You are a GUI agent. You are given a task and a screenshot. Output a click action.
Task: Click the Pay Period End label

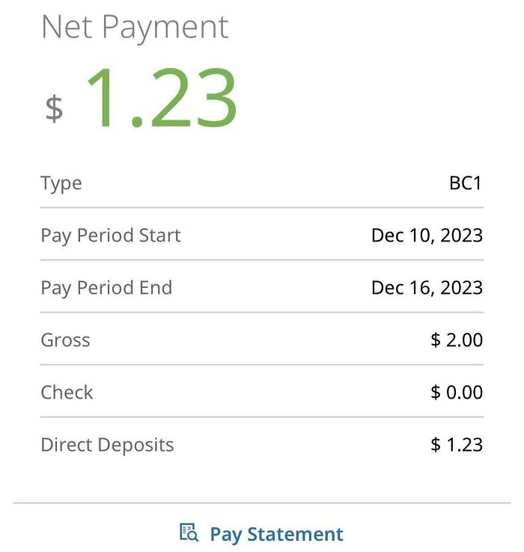[x=106, y=288]
